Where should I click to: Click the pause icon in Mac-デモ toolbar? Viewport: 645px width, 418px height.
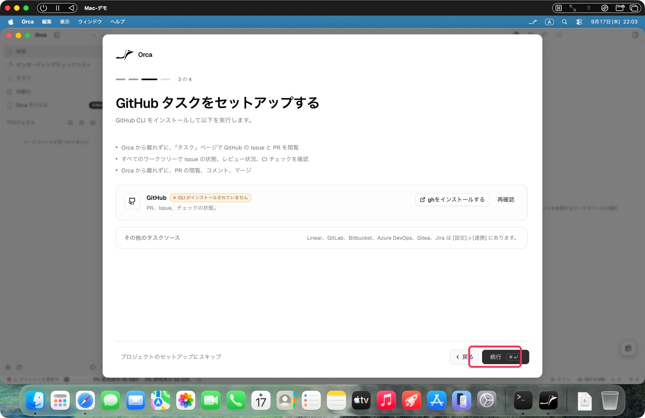[x=57, y=8]
